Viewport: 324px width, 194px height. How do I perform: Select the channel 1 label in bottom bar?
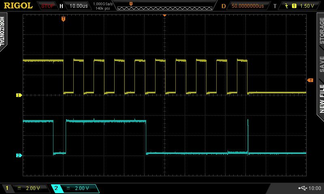point(7,188)
